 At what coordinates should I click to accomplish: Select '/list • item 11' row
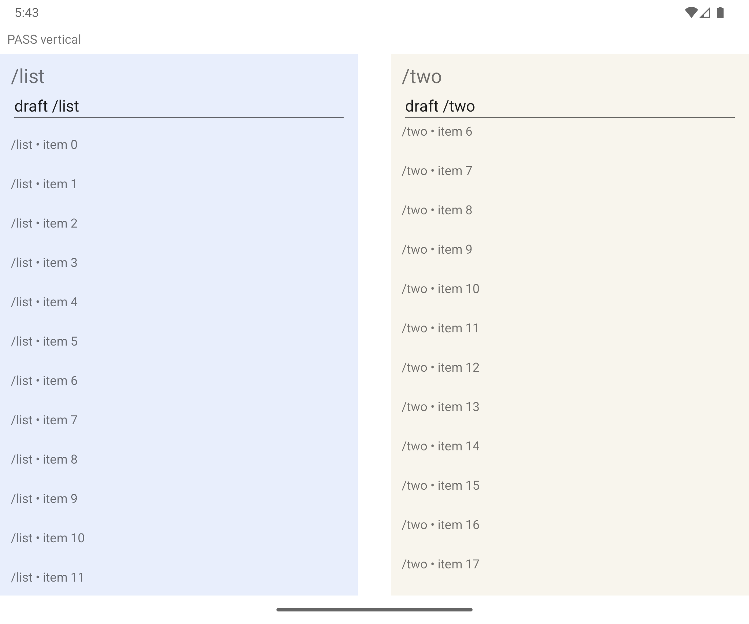pyautogui.click(x=179, y=577)
